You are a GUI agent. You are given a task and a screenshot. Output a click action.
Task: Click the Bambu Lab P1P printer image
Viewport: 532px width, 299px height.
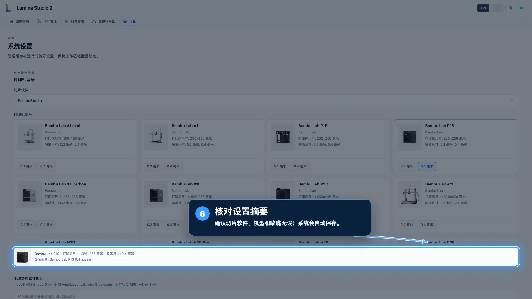pos(283,136)
